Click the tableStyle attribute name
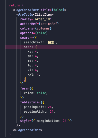 29,102
